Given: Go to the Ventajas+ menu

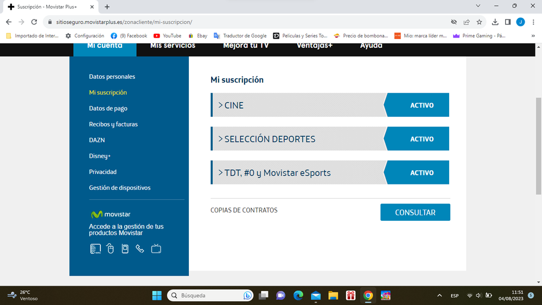Looking at the screenshot, I should [315, 46].
